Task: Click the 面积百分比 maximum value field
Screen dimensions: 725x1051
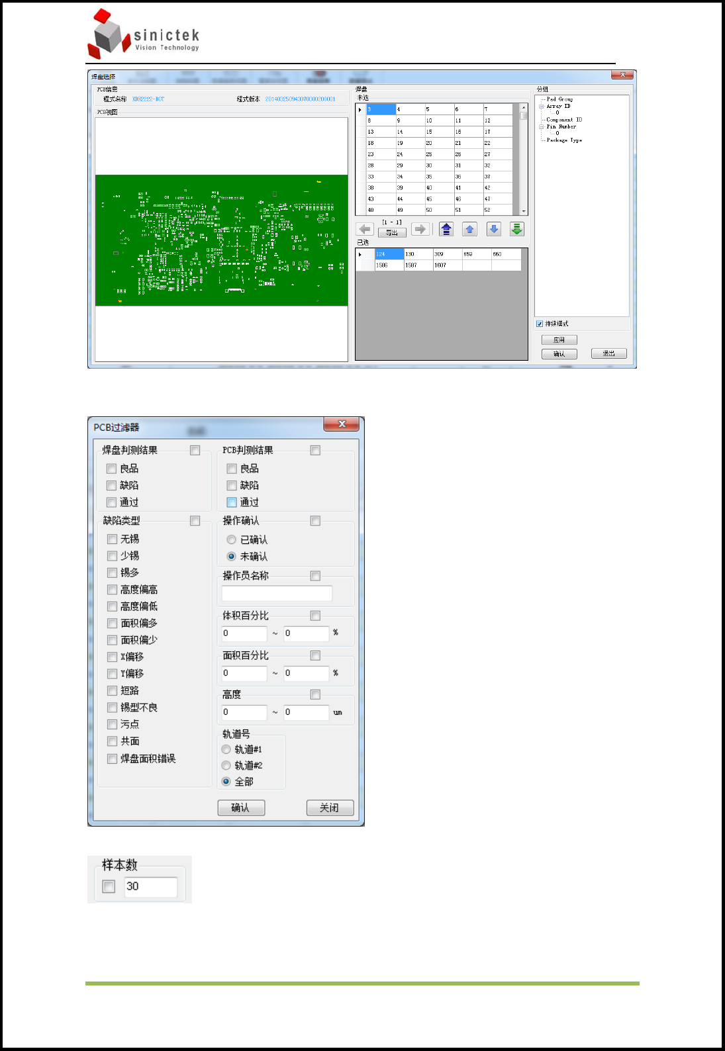Action: pos(307,673)
